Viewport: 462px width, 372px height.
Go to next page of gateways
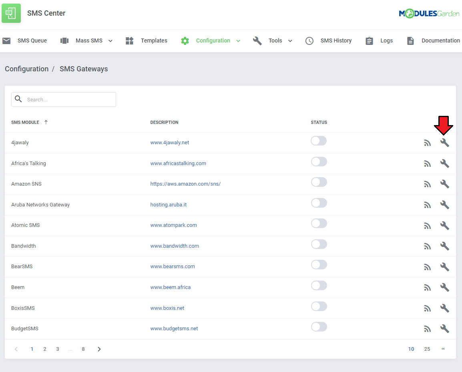99,349
